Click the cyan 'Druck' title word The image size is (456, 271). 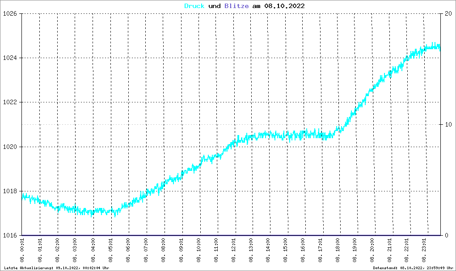[x=194, y=6]
